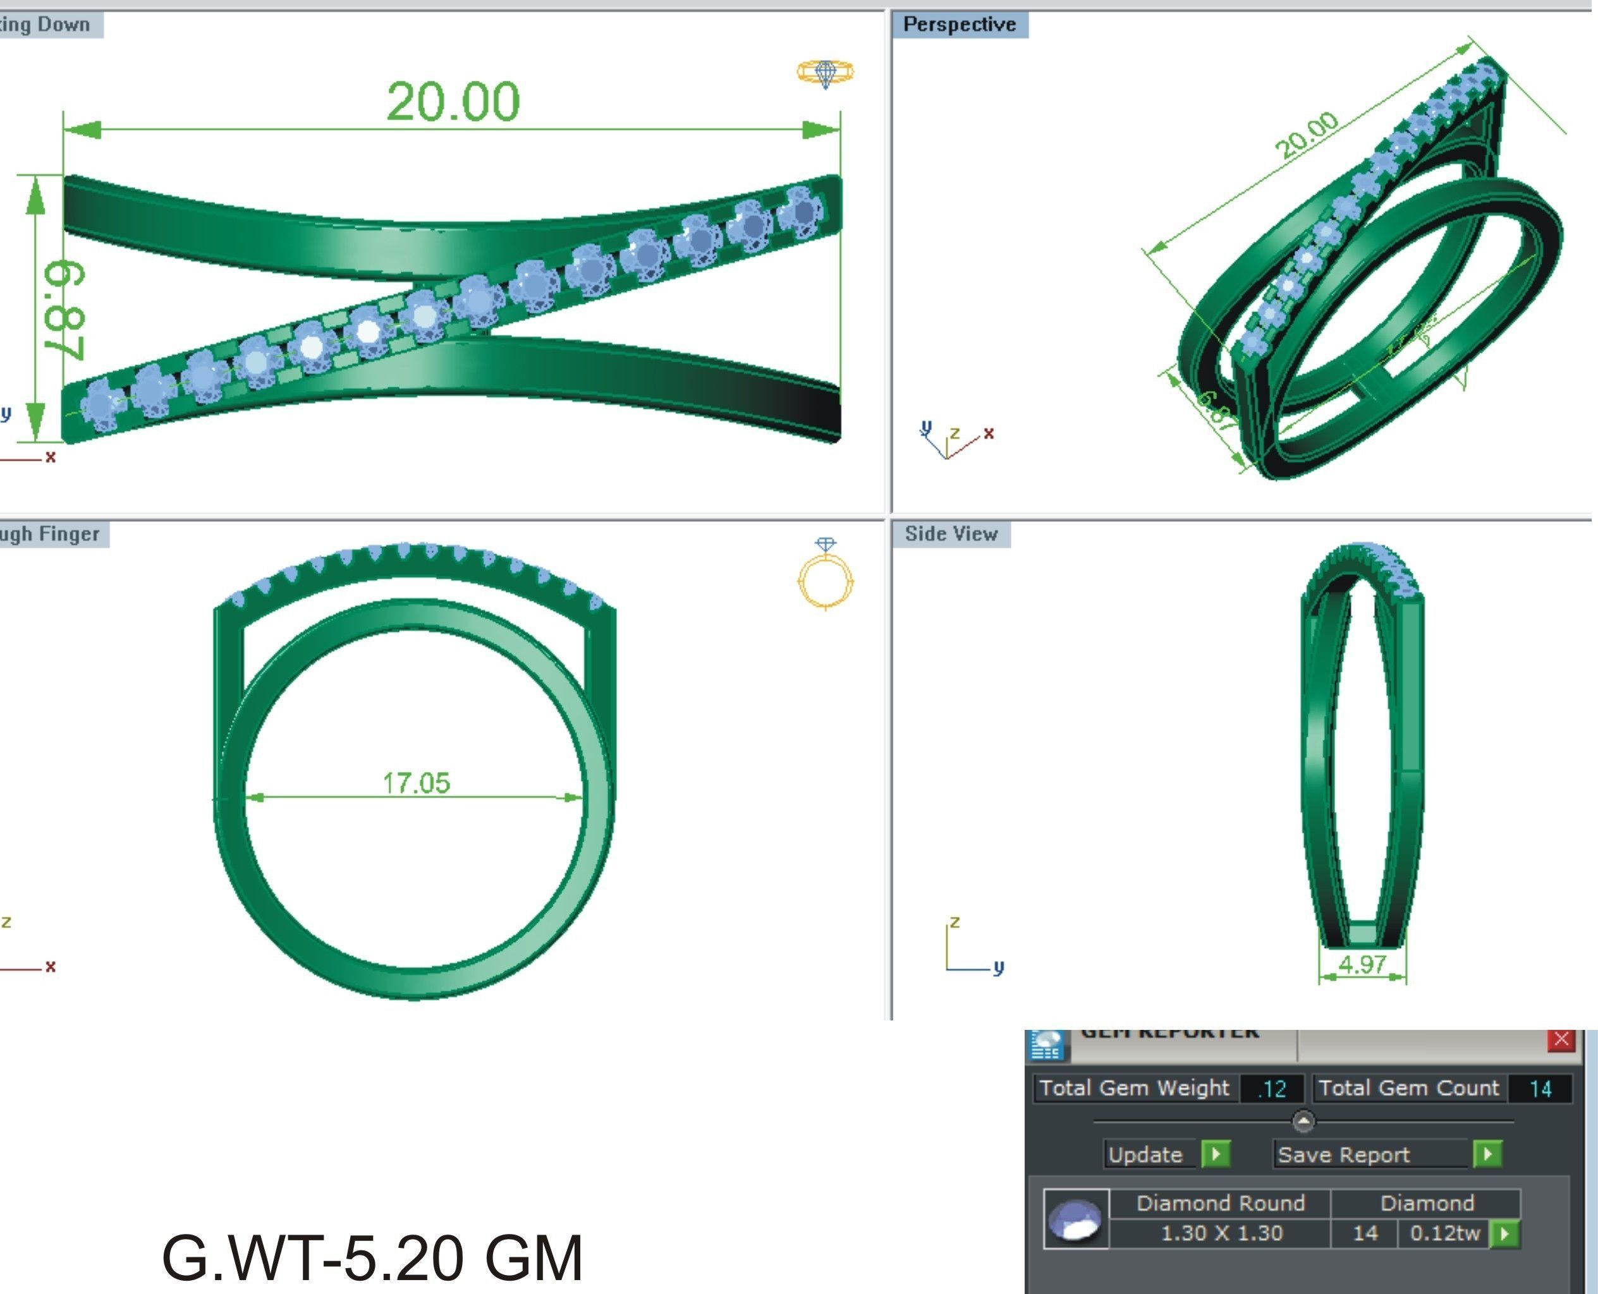Select the 17.05 inner diameter dimension
This screenshot has height=1294, width=1598.
pos(416,783)
